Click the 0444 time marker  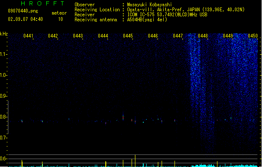point(103,36)
